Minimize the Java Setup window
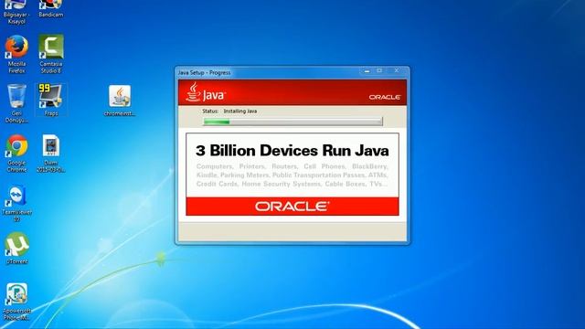 [x=367, y=70]
